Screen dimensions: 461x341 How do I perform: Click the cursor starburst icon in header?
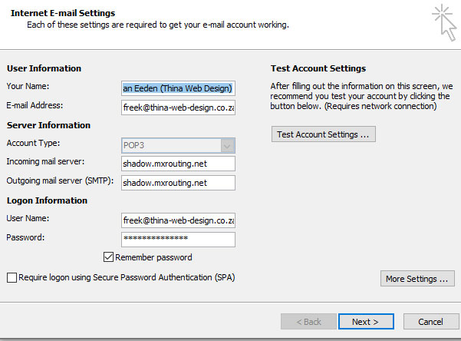(443, 22)
